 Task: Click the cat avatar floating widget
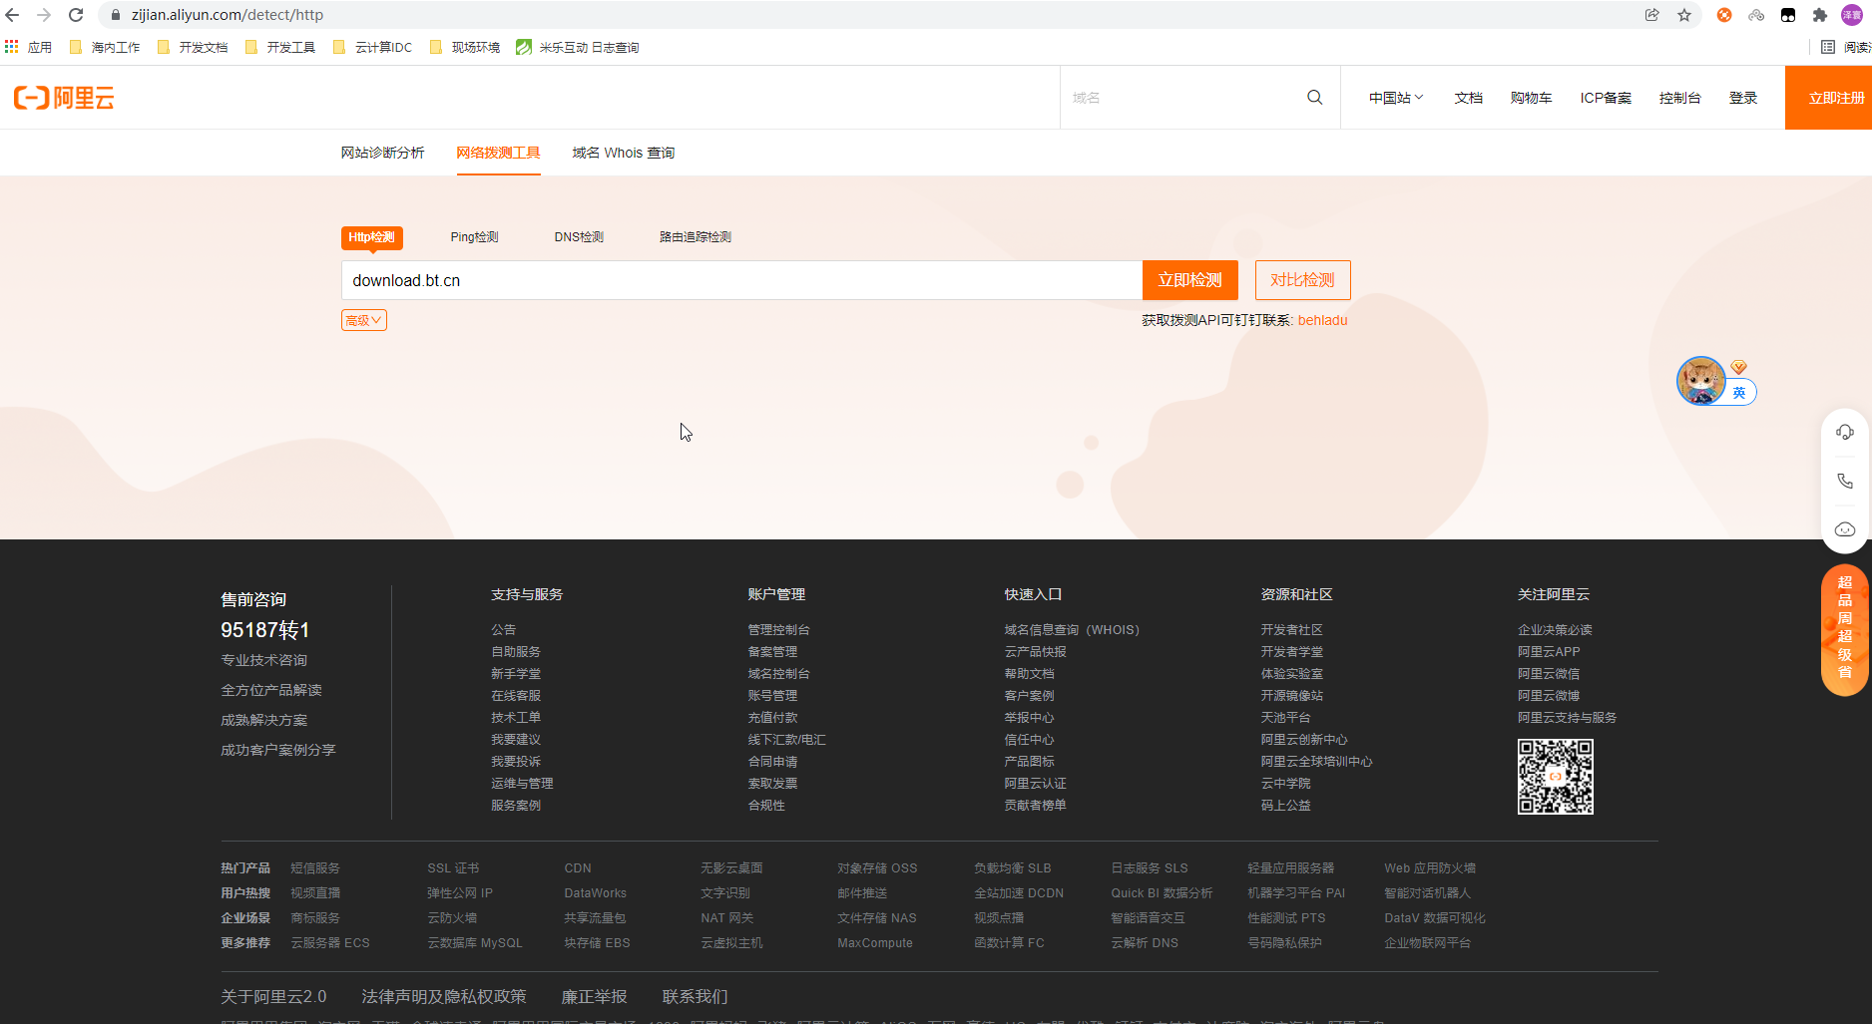tap(1701, 380)
